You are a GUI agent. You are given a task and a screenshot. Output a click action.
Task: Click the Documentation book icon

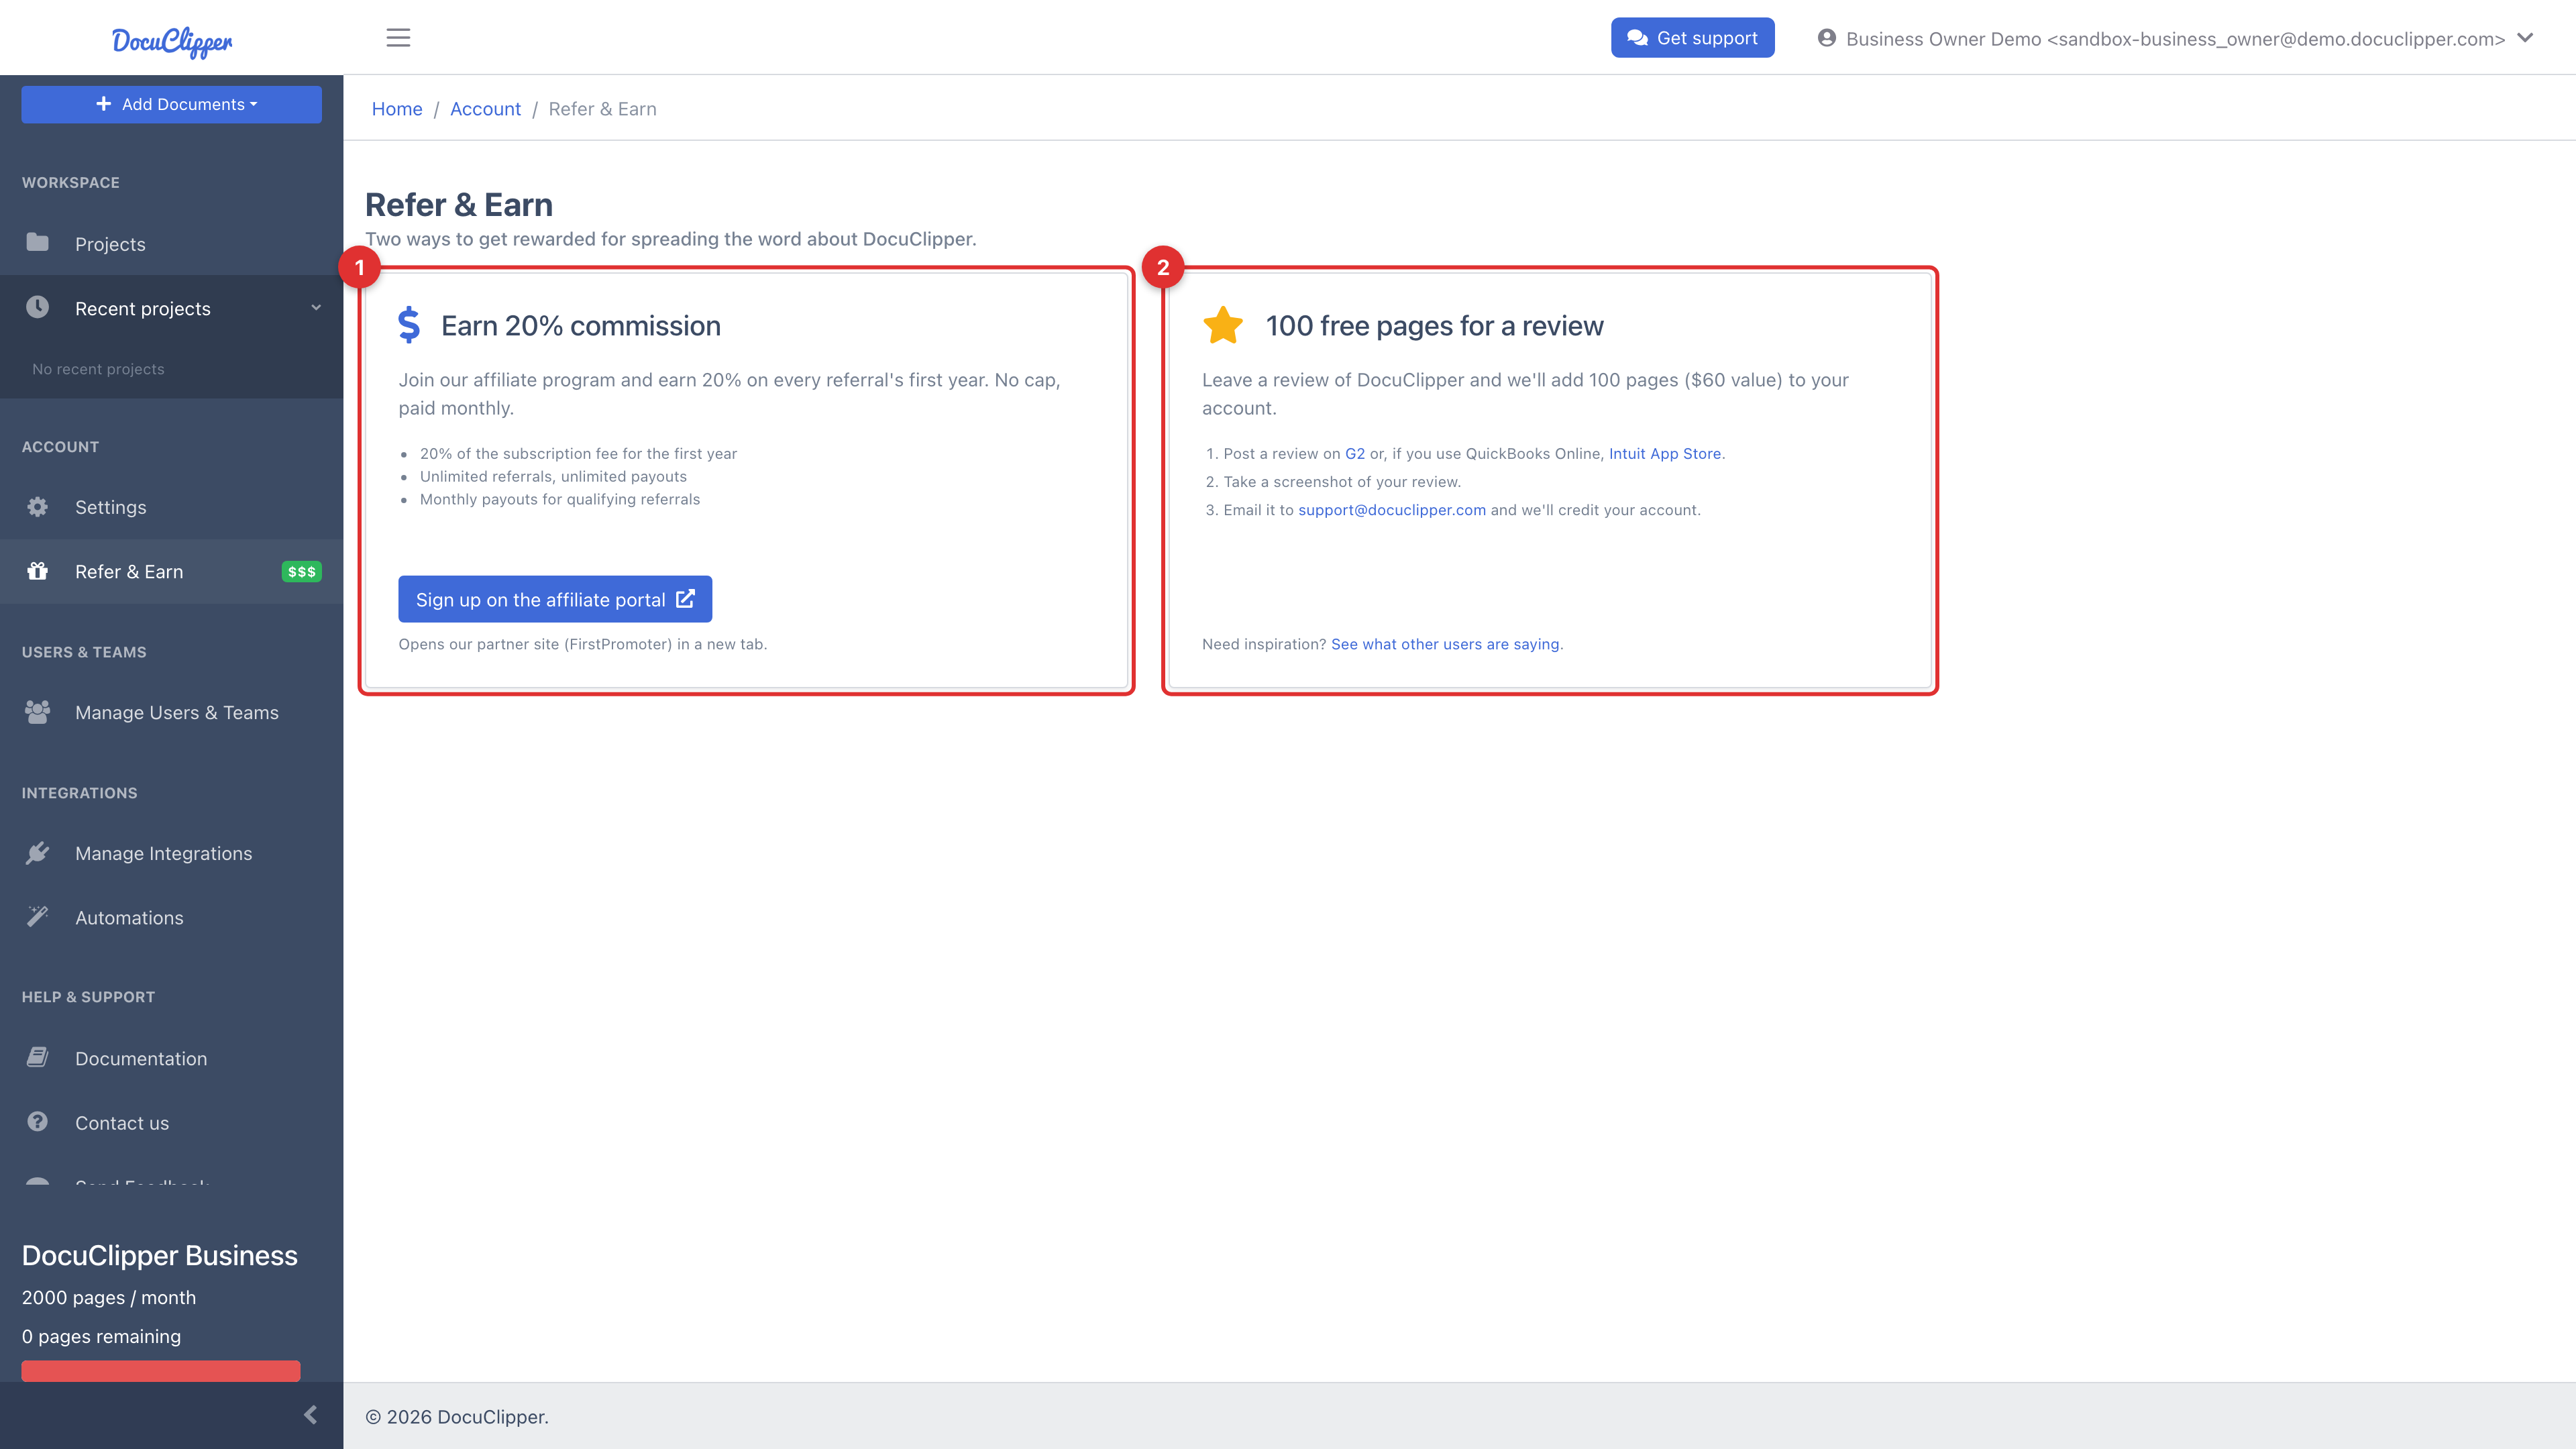pyautogui.click(x=37, y=1058)
